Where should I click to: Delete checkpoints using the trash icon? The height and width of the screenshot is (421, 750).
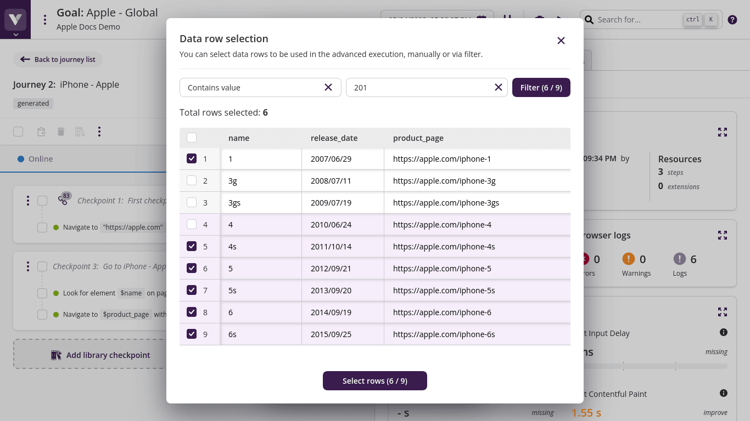point(60,132)
